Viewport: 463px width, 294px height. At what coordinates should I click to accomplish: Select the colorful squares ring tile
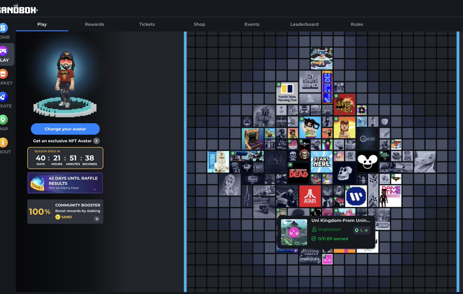362,110
